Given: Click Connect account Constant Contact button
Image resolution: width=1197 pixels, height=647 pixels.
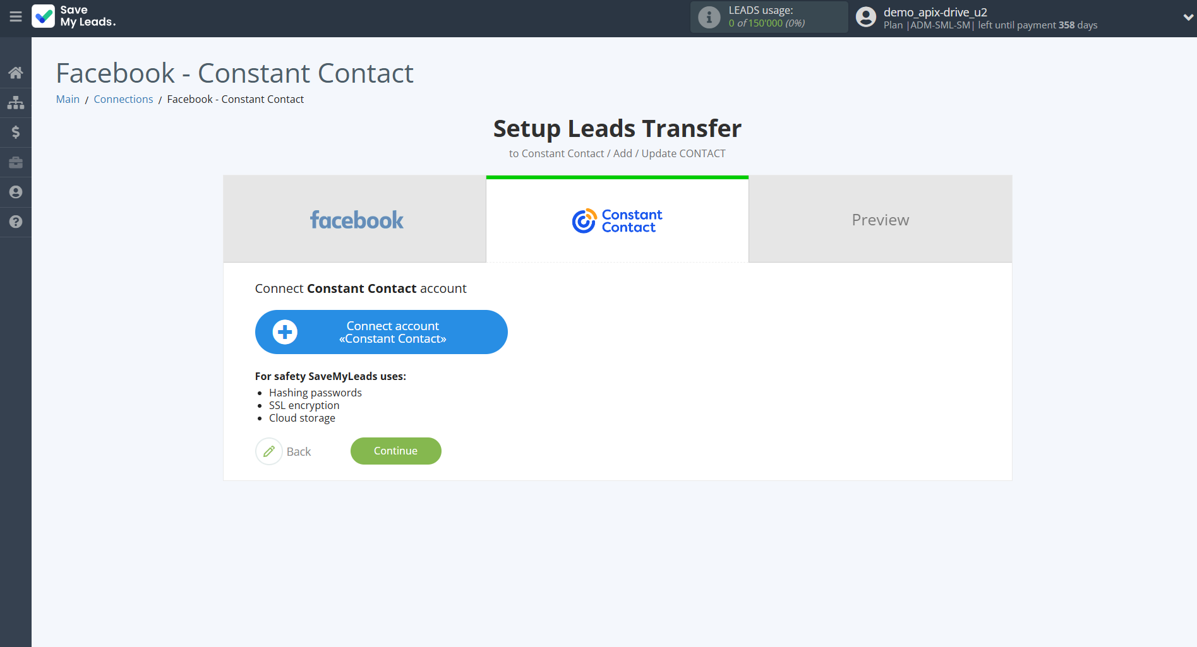Looking at the screenshot, I should coord(381,332).
